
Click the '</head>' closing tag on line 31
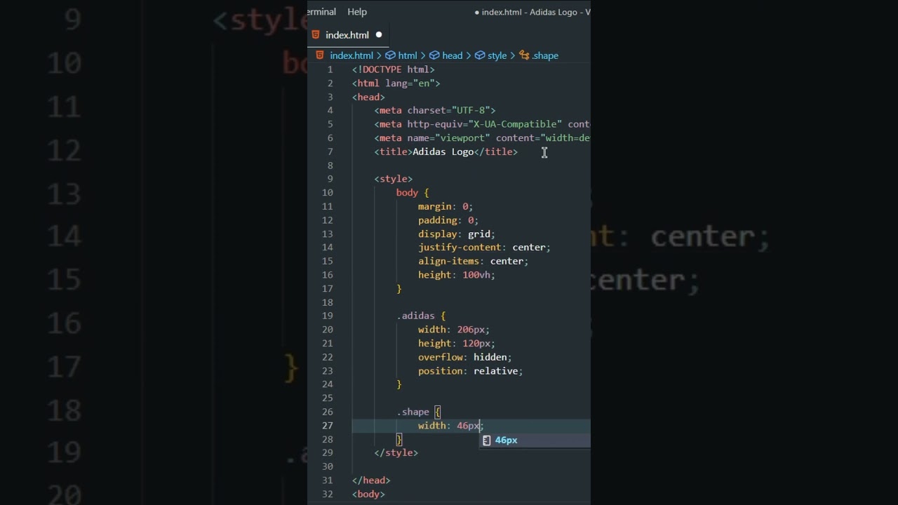coord(371,480)
